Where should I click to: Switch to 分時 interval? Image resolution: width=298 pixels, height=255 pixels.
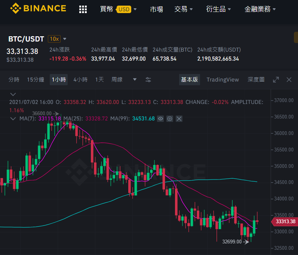(14, 80)
